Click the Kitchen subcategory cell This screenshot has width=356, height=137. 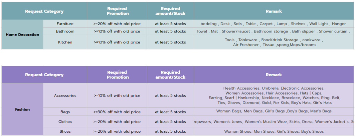tap(65, 42)
